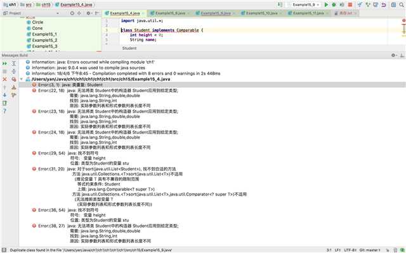Commit changes via the VCS toolbar icon
Screen dimensions: 406x253
point(368,4)
